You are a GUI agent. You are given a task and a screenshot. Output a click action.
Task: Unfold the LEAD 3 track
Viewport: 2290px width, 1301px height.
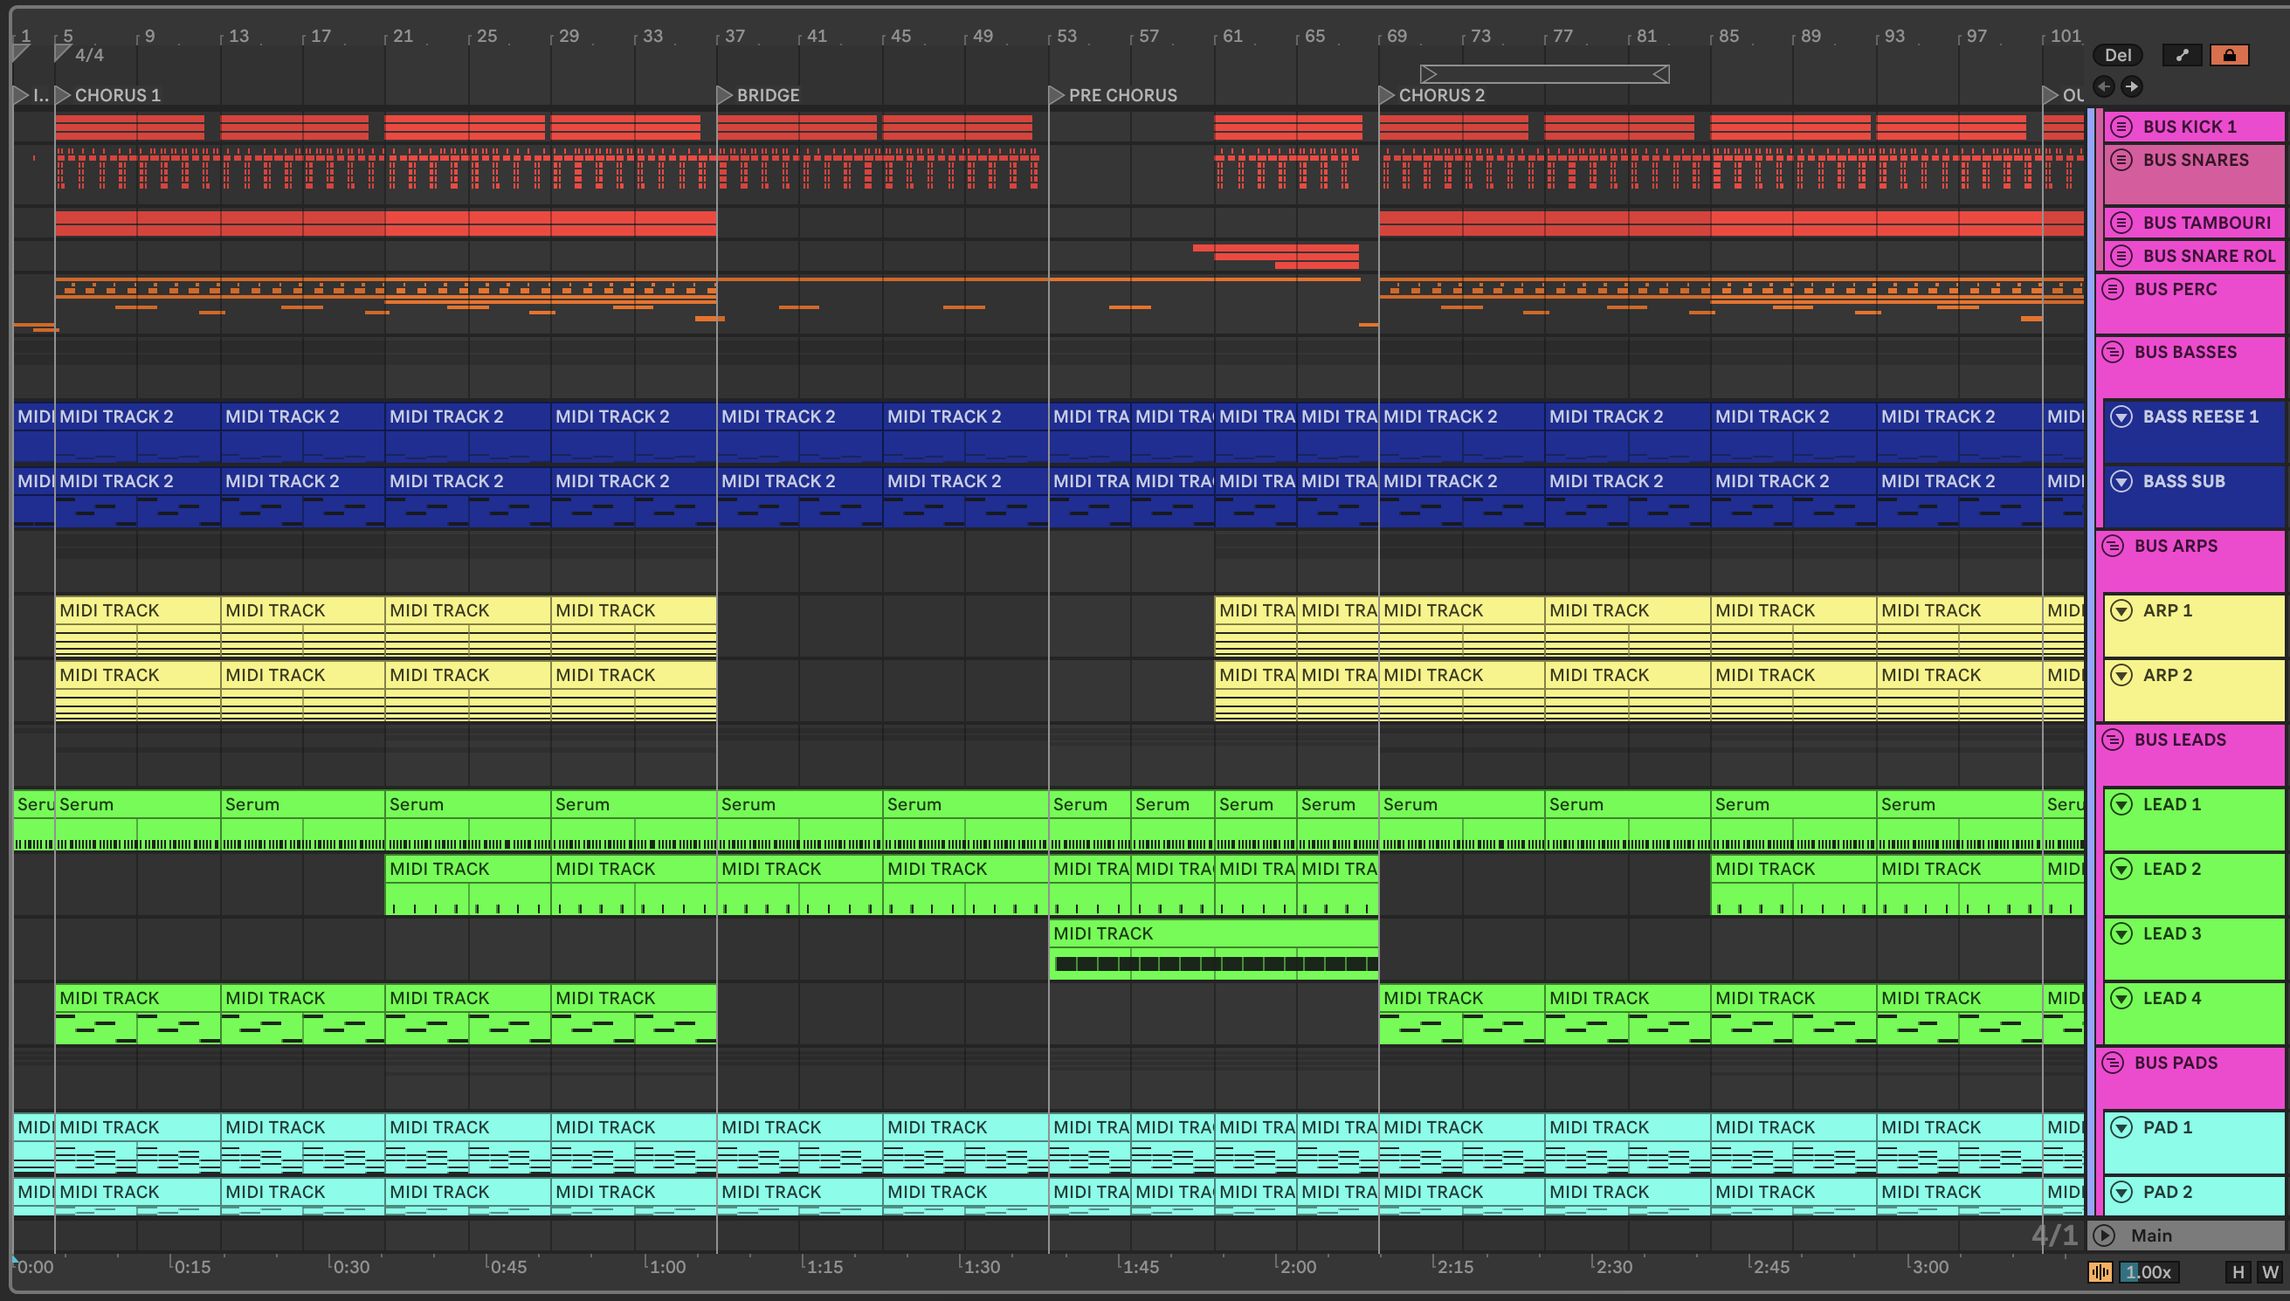[2121, 933]
